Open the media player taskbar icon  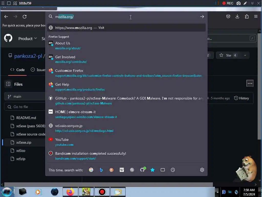pyautogui.click(x=38, y=192)
